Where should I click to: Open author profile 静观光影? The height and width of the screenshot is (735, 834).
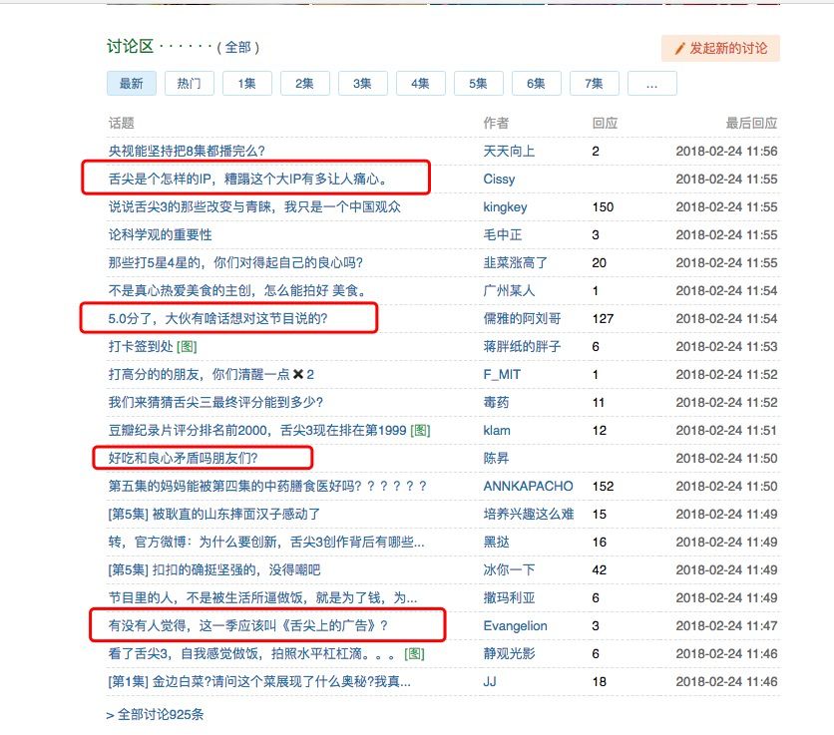point(509,653)
